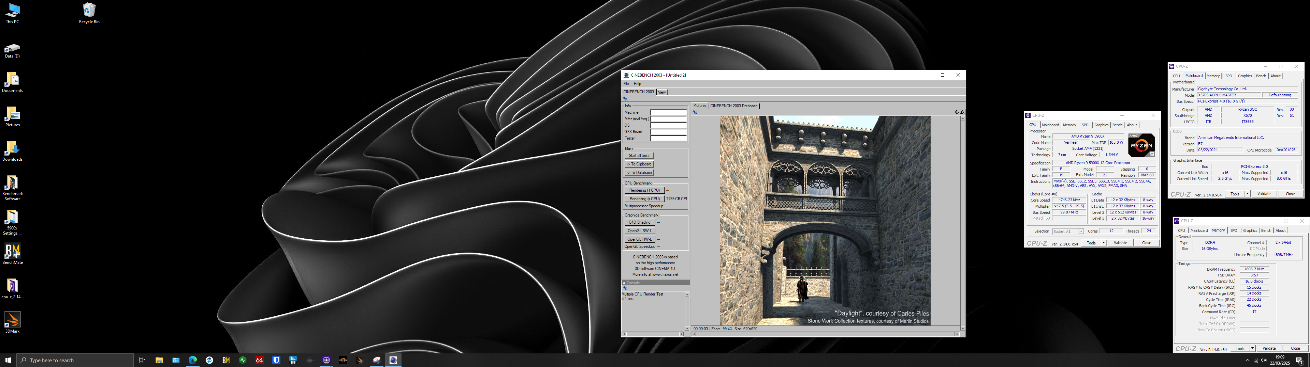The image size is (1310, 367).
Task: Click the taskbar search box
Action: [75, 361]
